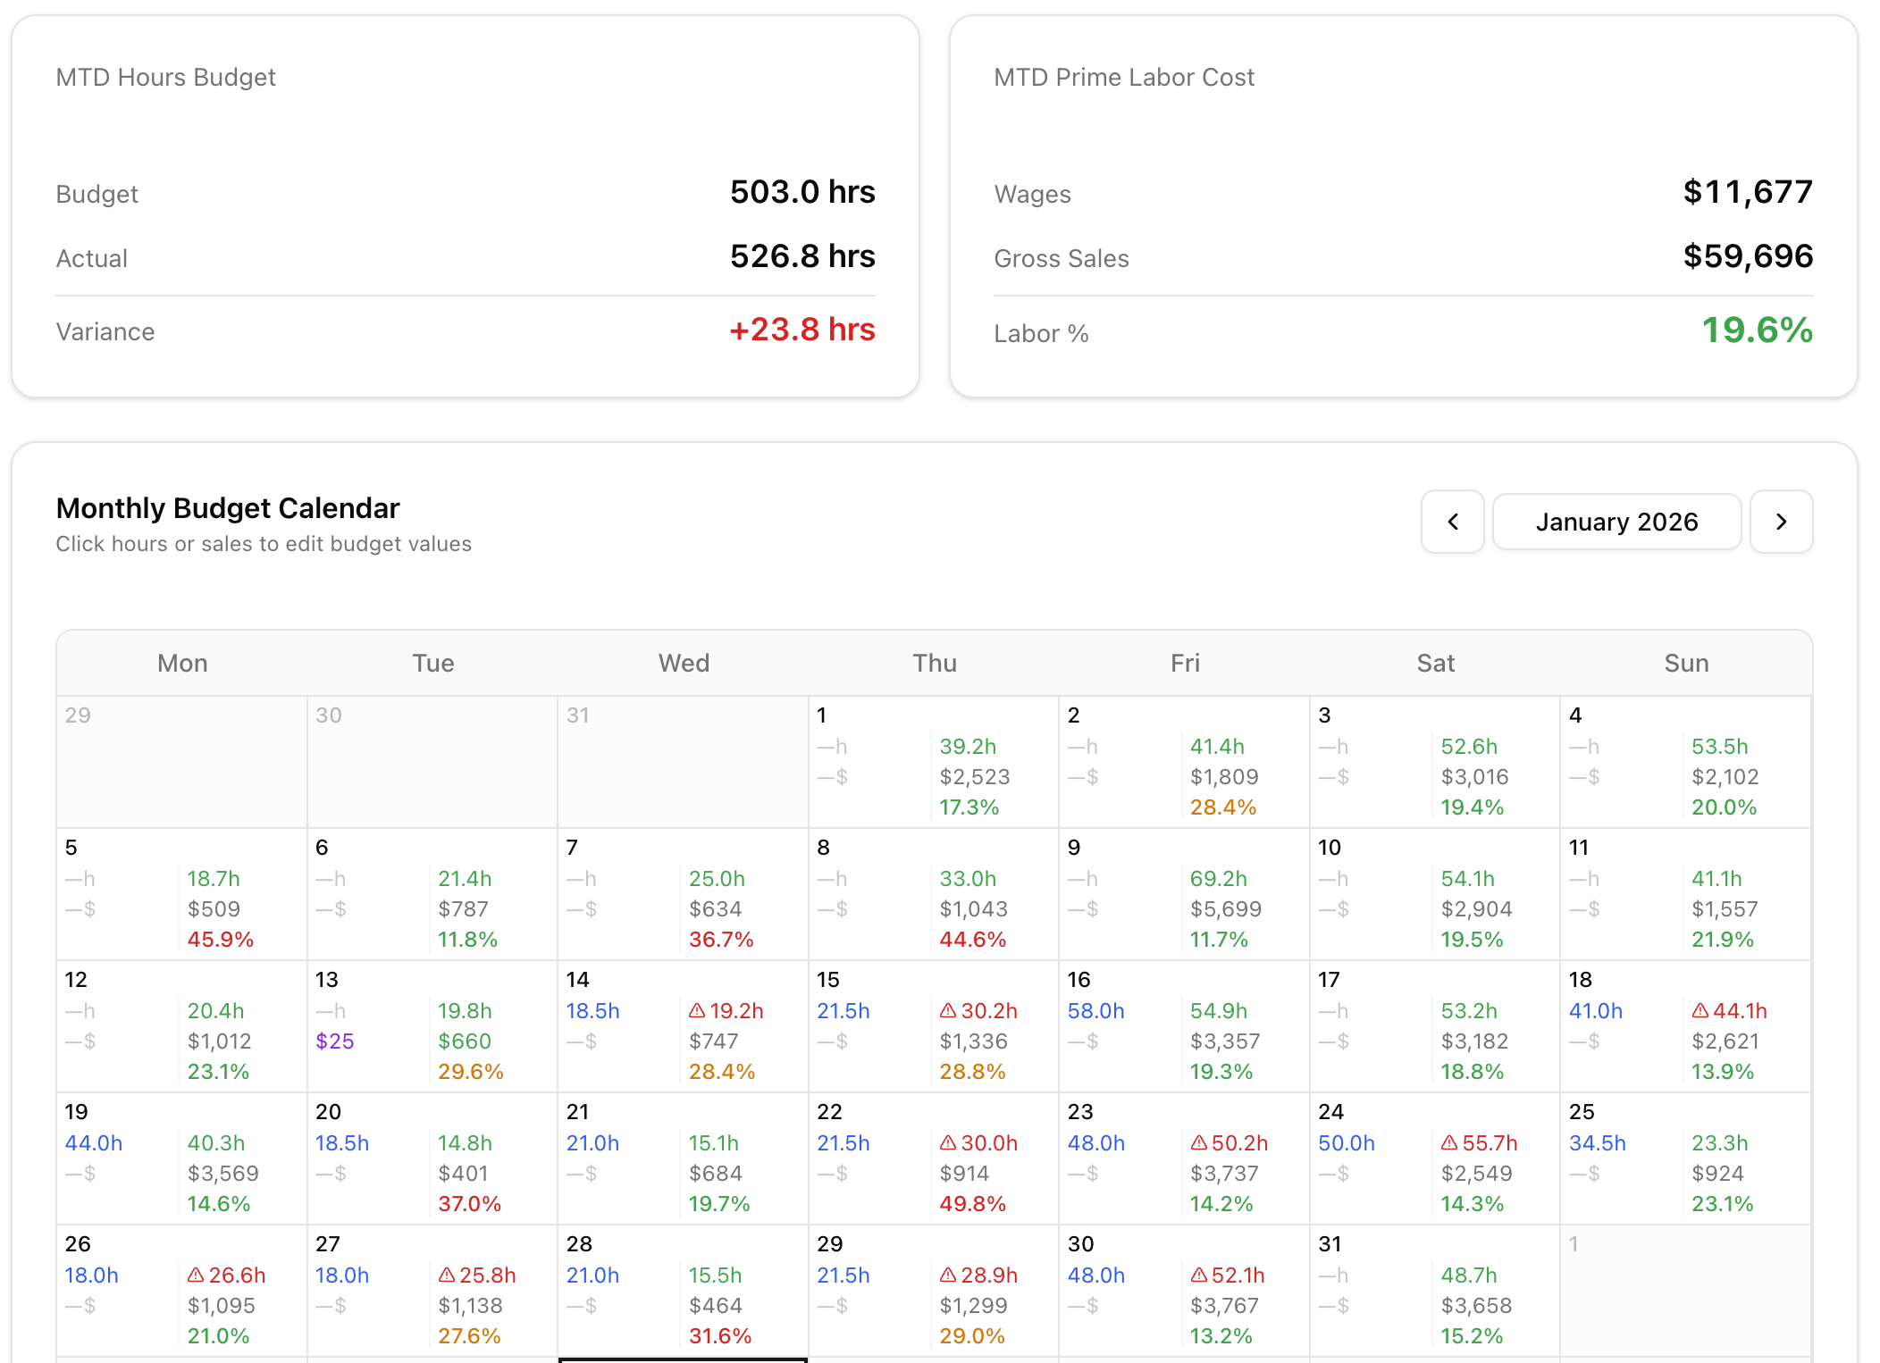The image size is (1880, 1363).
Task: Edit the $25 sales budget on day 13
Action: pos(334,1041)
